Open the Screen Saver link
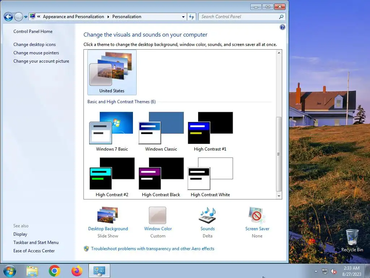370x278 pixels. (x=257, y=229)
